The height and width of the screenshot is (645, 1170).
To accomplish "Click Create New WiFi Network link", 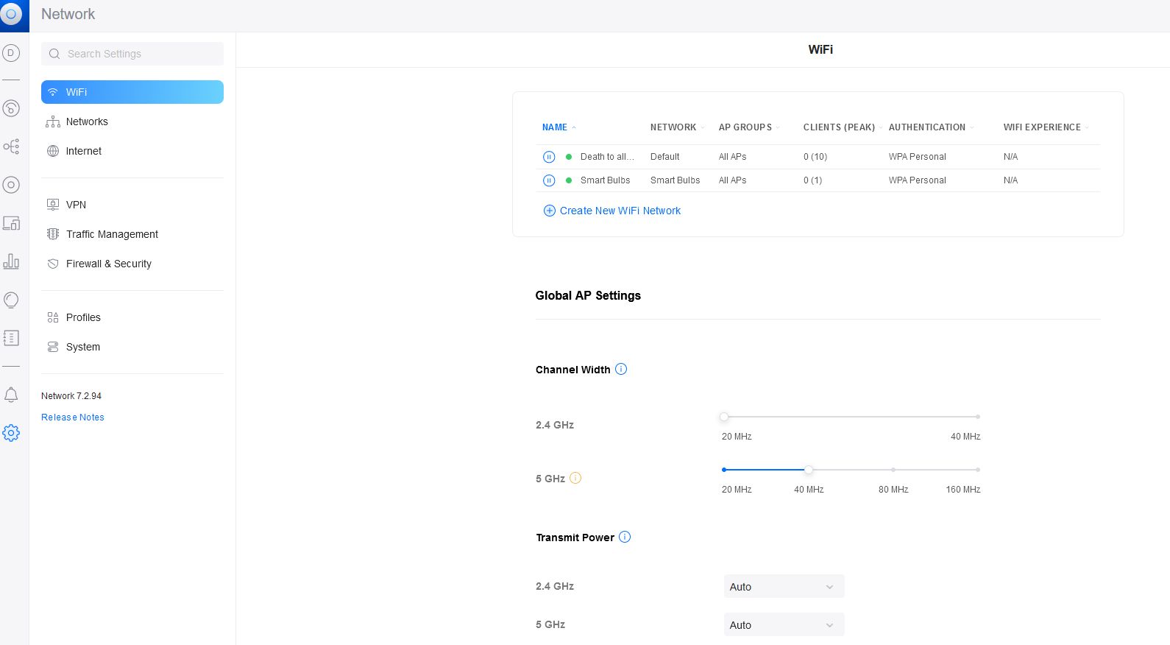I will [x=620, y=211].
